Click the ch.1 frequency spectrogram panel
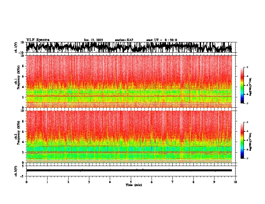 [x=129, y=81]
